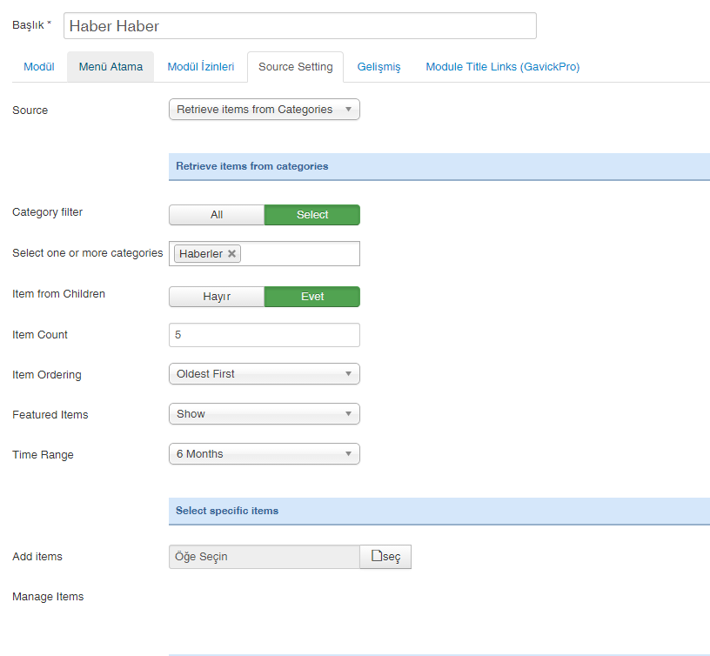The image size is (710, 656).
Task: Click the Item Count input field
Action: click(x=264, y=335)
